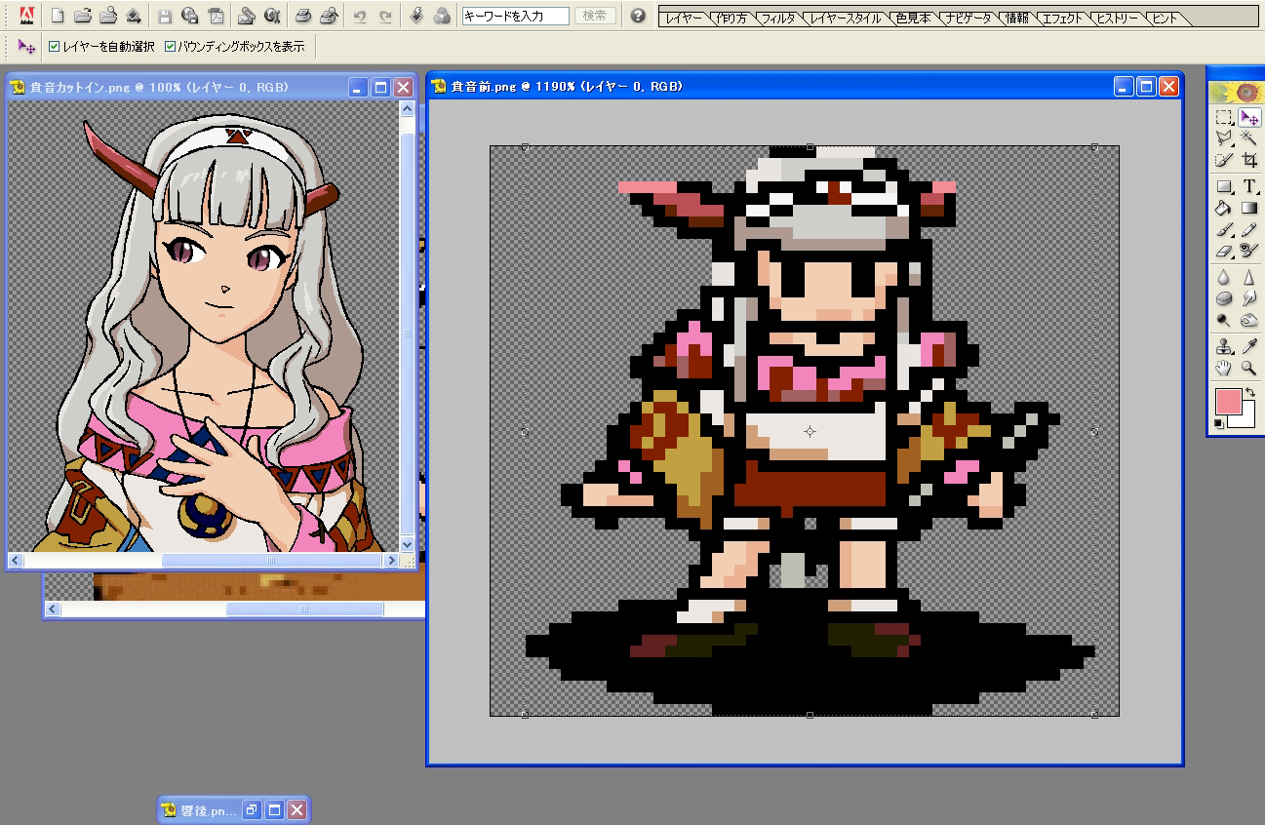The height and width of the screenshot is (825, 1265).
Task: Click the Print icon in the toolbar
Action: pos(303,16)
